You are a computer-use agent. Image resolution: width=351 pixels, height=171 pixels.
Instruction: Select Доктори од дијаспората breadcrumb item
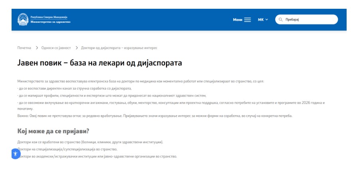tap(119, 48)
